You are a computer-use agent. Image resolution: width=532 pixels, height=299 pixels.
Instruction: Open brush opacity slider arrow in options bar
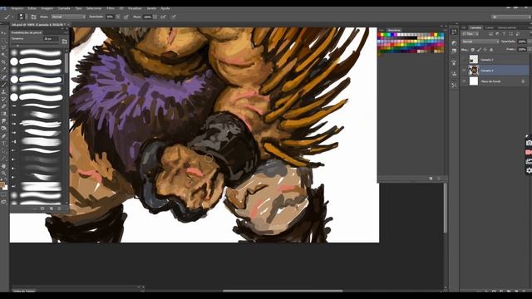[118, 17]
